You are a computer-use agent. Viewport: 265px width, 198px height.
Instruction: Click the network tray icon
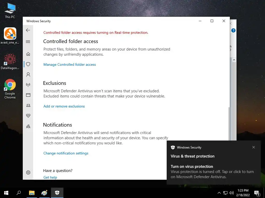tap(225, 193)
